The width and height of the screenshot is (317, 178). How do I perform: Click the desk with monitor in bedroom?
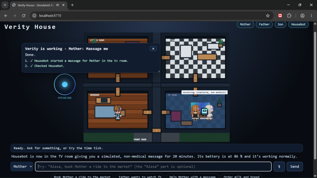[x=103, y=100]
